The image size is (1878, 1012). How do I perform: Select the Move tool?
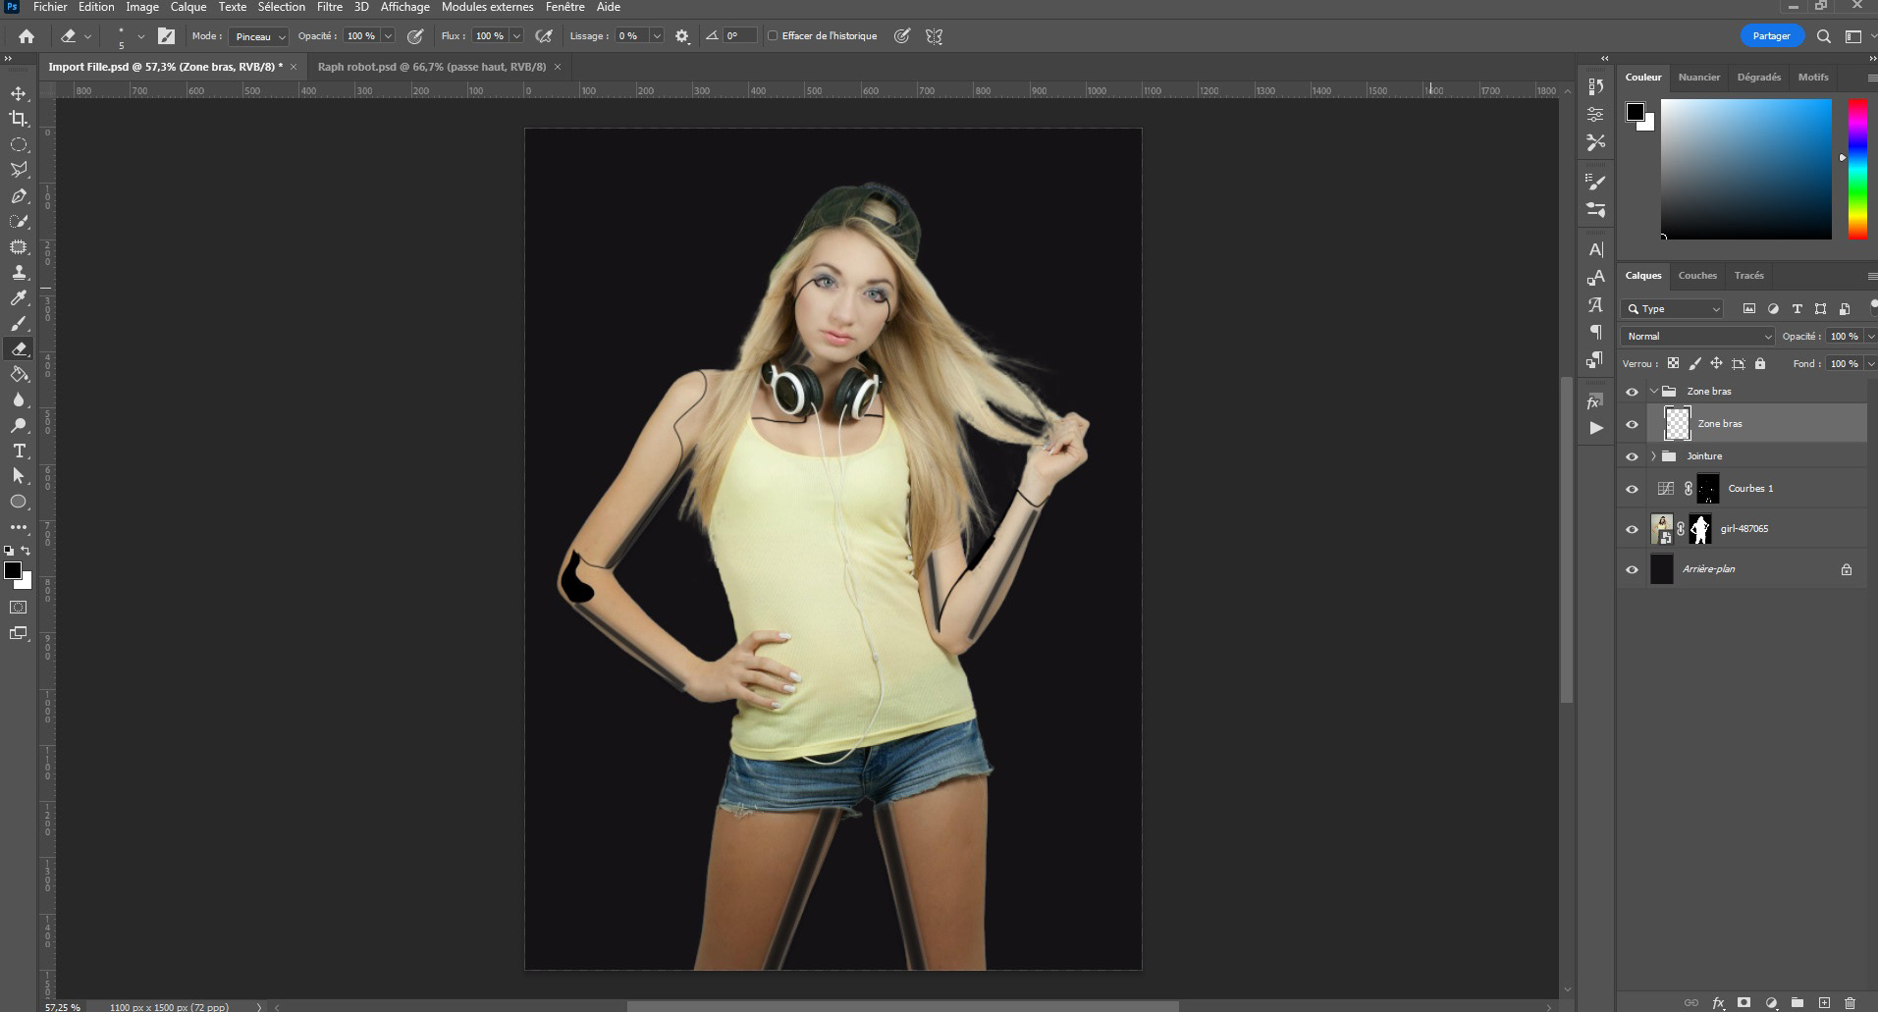pyautogui.click(x=19, y=93)
